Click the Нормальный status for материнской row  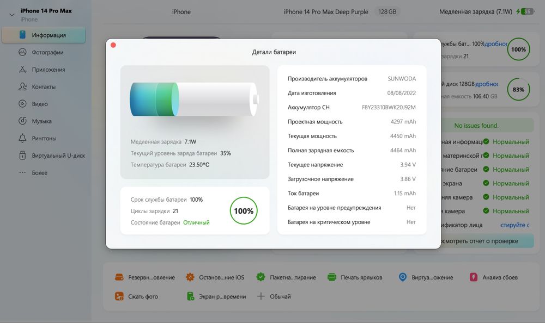point(511,156)
